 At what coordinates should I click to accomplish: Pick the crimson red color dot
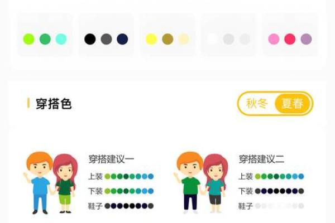[290, 39]
